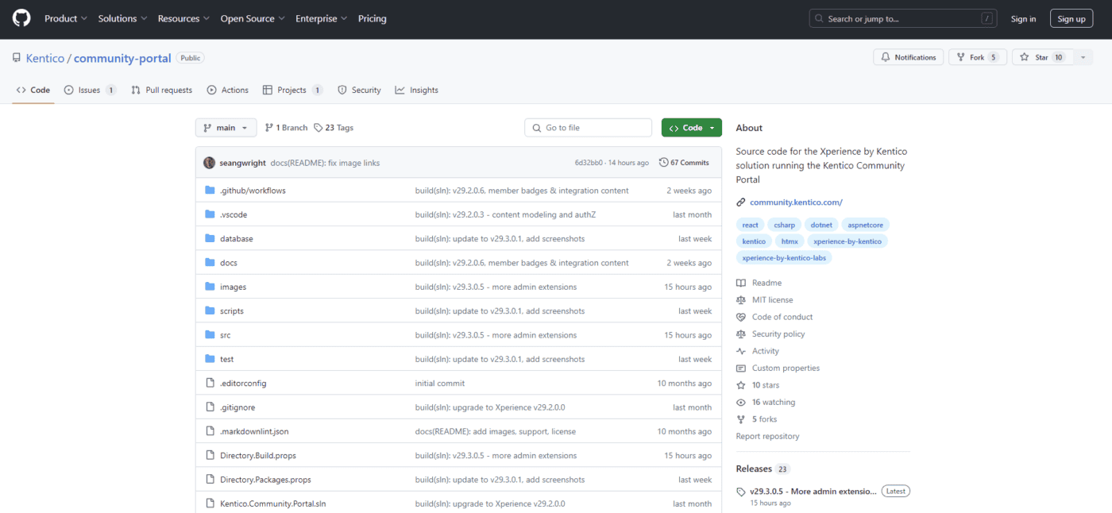Select the react topic tag
The width and height of the screenshot is (1112, 513).
pos(750,225)
